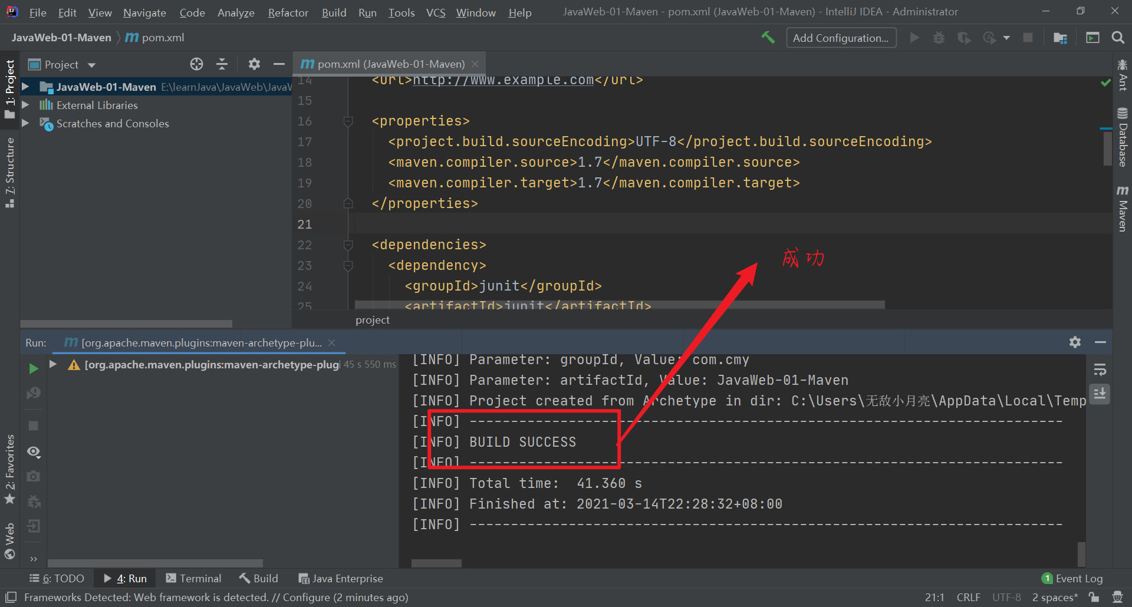Image resolution: width=1132 pixels, height=607 pixels.
Task: Open the Terminal tool window
Action: click(194, 579)
